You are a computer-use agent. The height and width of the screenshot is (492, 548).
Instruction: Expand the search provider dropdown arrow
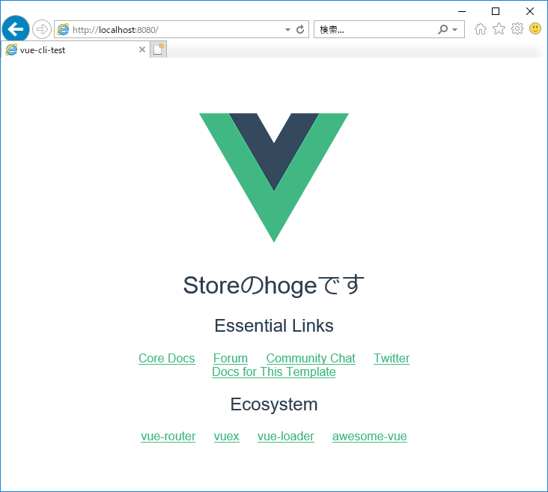click(455, 30)
